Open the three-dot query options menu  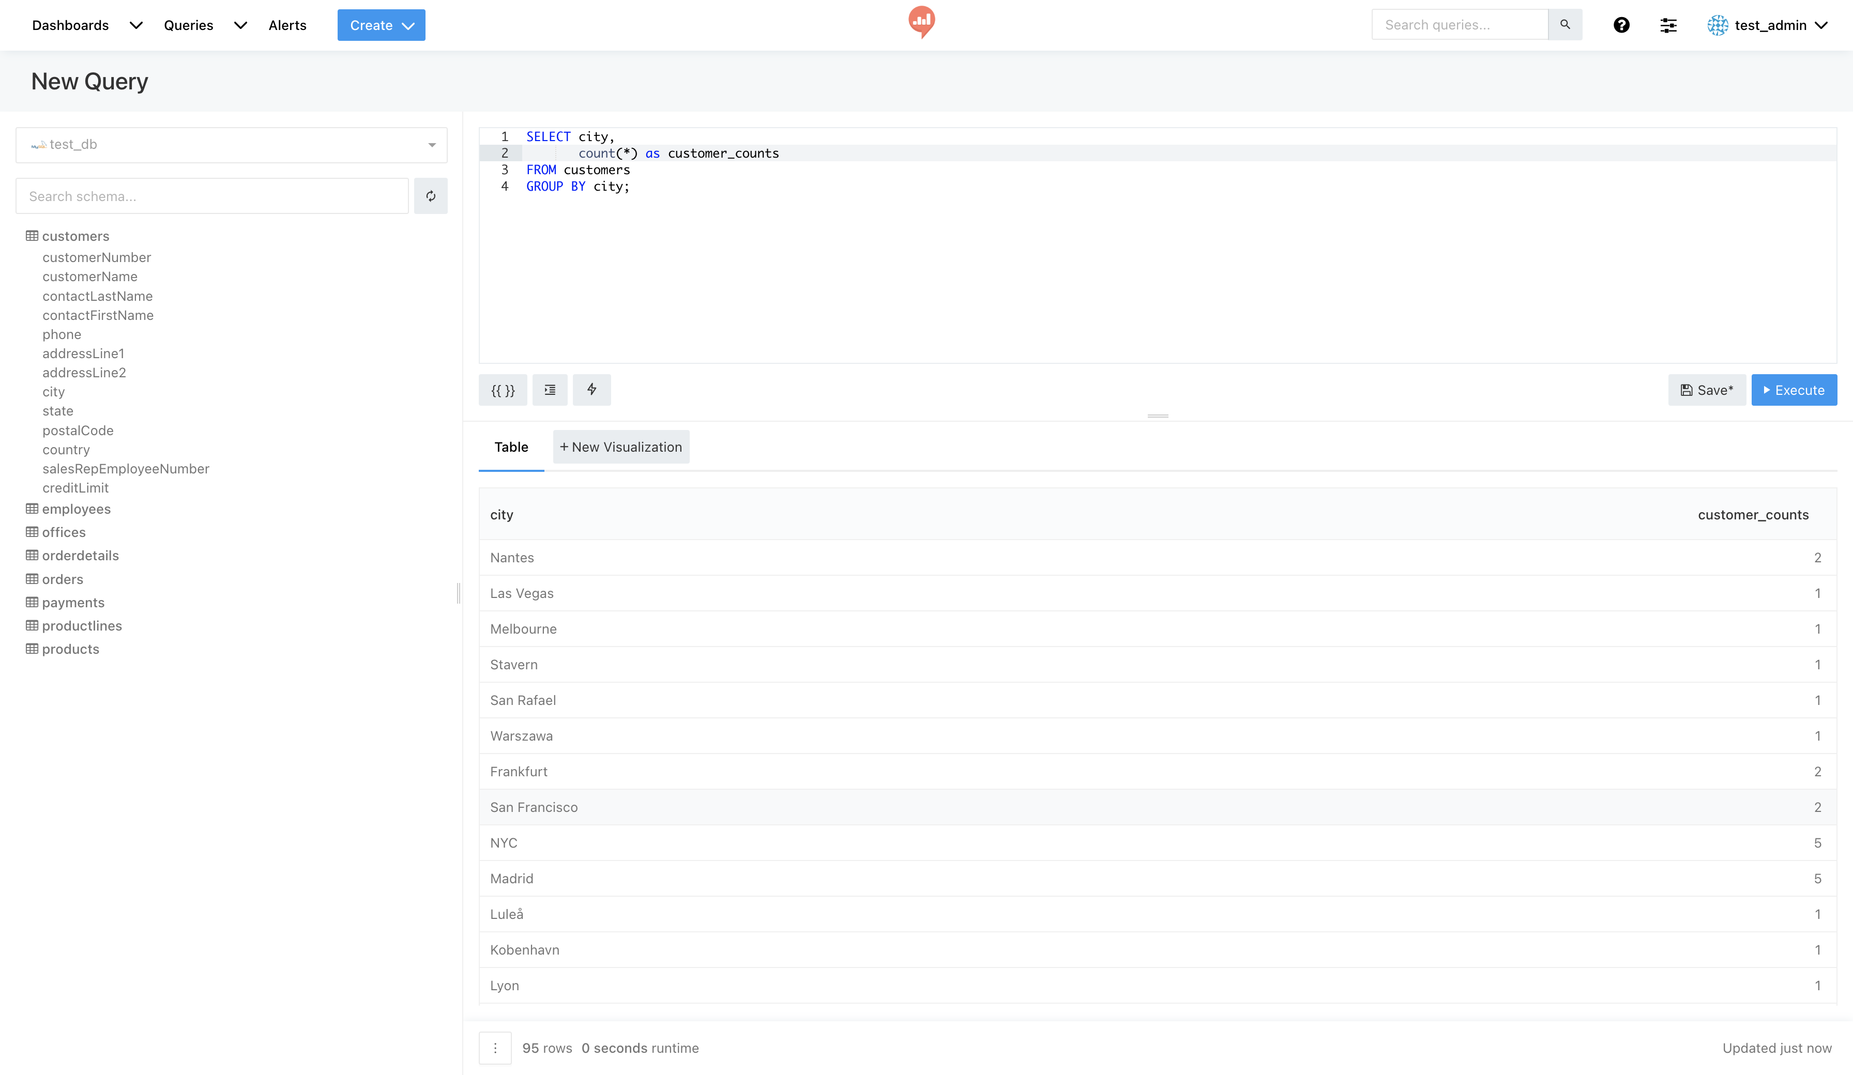point(495,1048)
